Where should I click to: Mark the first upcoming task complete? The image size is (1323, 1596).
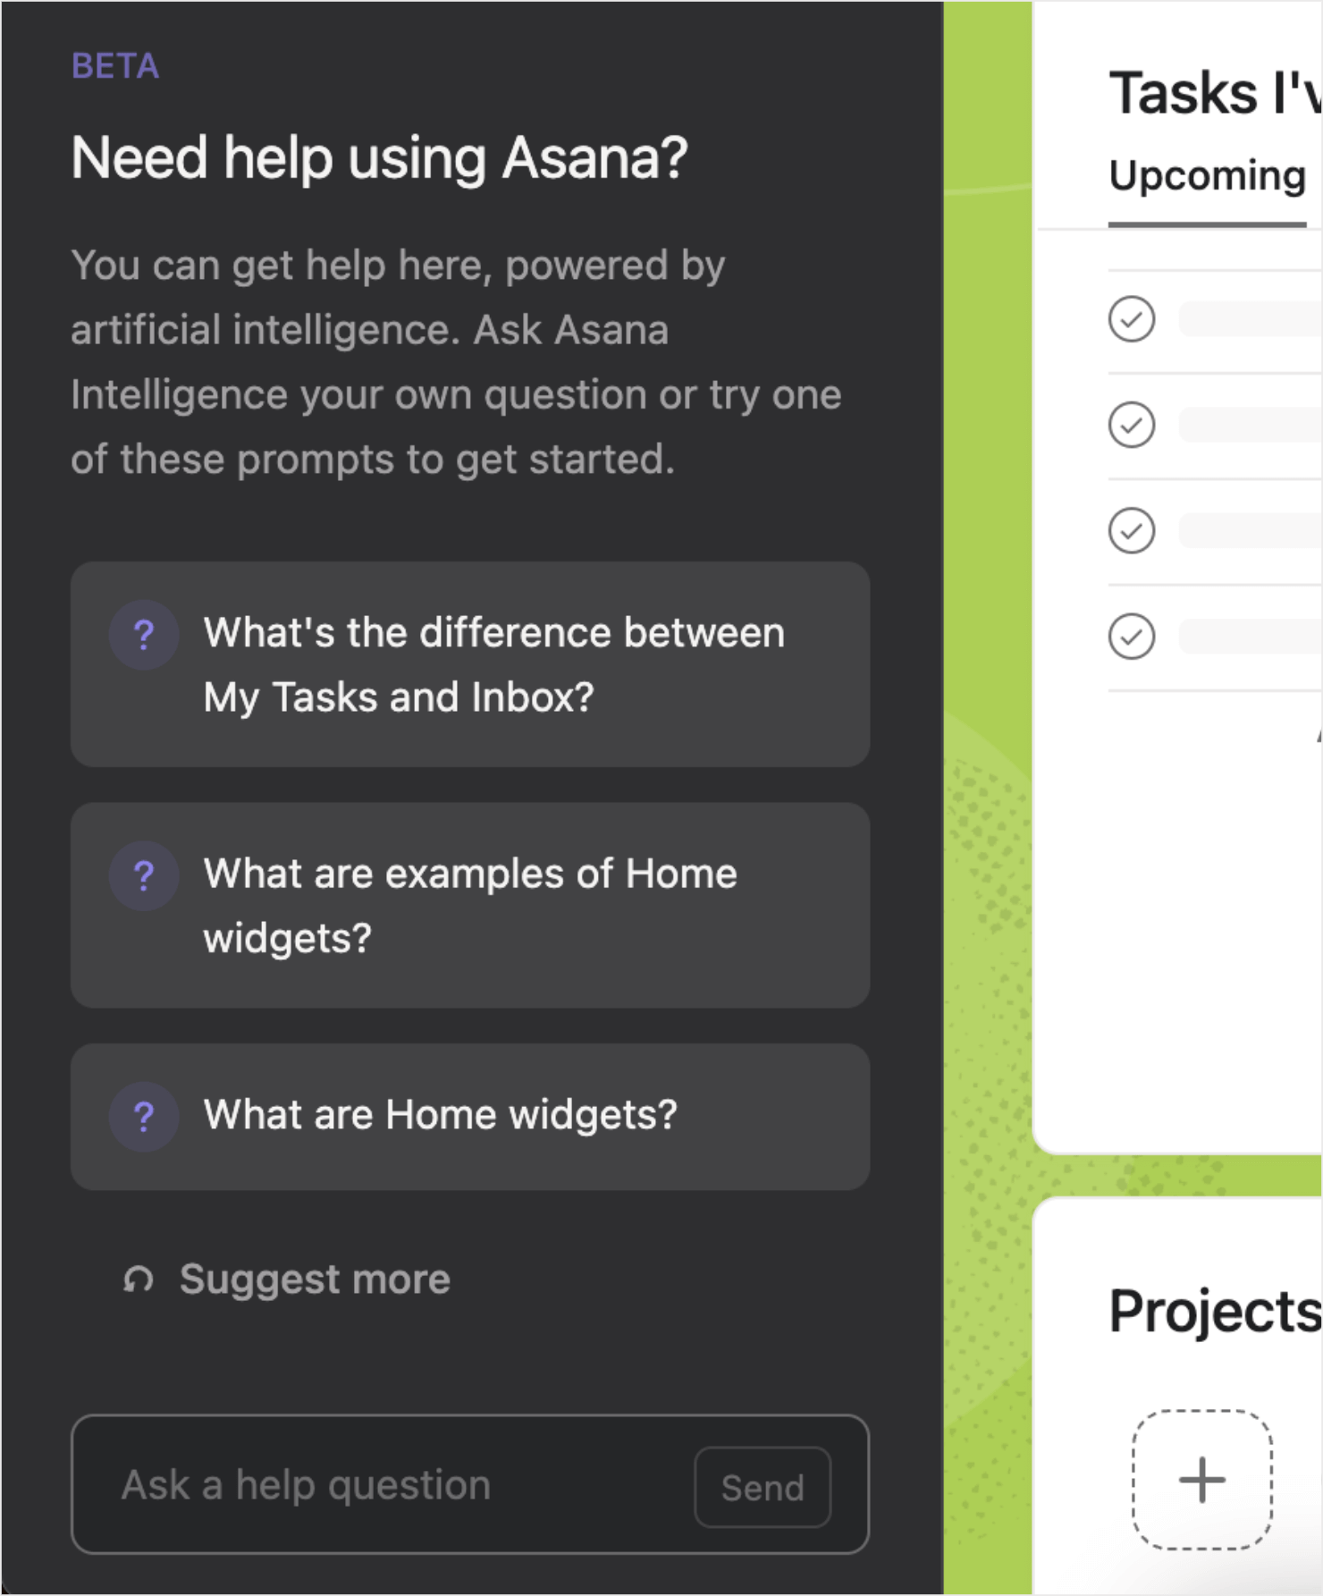pos(1132,319)
